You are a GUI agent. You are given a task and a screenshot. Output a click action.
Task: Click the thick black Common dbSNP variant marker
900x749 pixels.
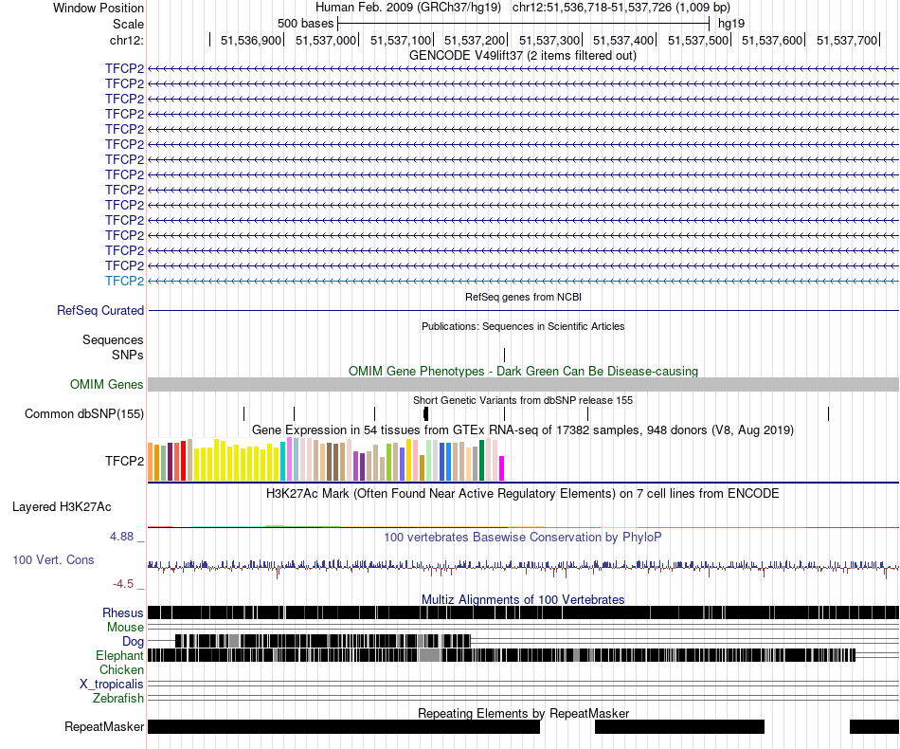426,413
